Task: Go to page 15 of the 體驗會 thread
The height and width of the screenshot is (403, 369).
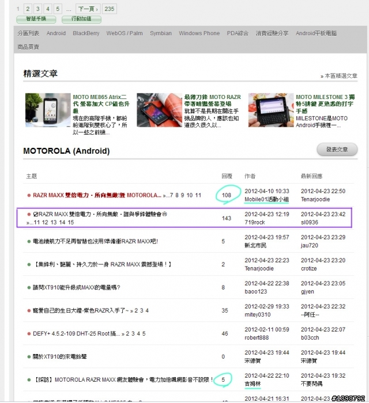Action: (71, 223)
